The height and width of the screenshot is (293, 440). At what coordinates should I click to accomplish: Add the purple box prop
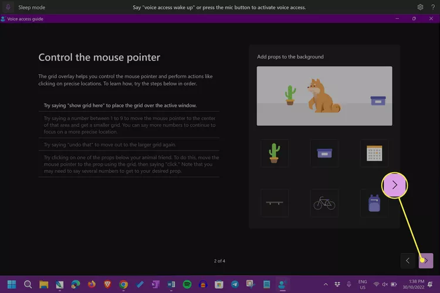[324, 153]
